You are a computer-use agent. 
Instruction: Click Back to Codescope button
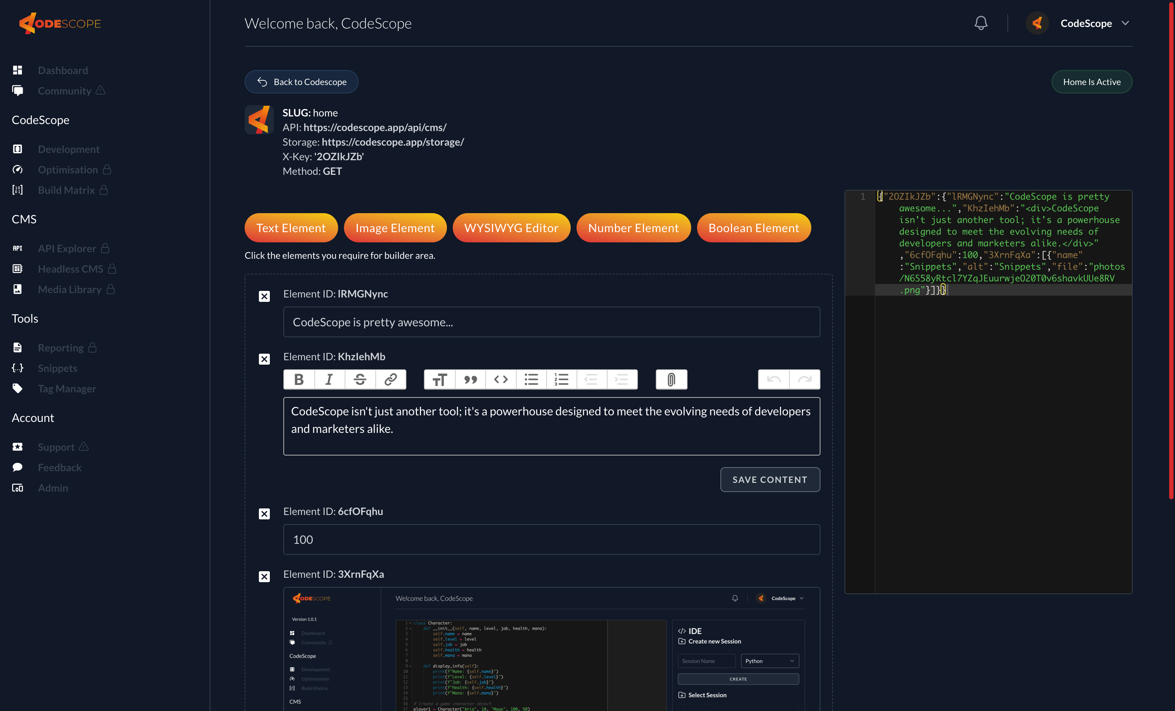coord(301,82)
